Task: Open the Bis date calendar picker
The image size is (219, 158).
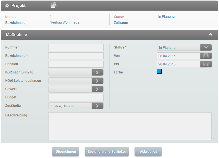Action: pos(206,64)
